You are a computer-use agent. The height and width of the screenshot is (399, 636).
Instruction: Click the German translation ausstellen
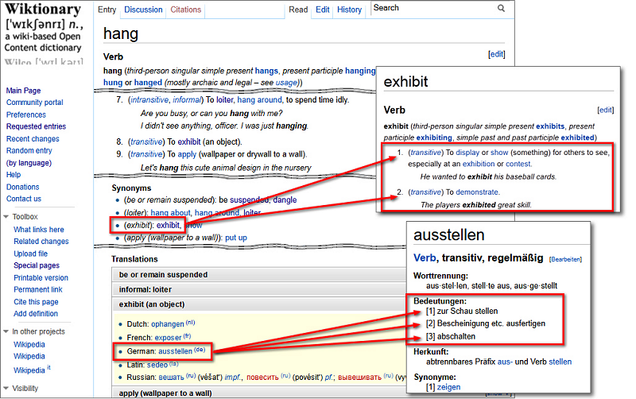click(x=175, y=351)
